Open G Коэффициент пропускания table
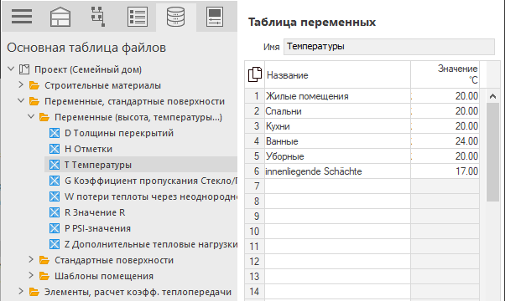 click(x=151, y=181)
